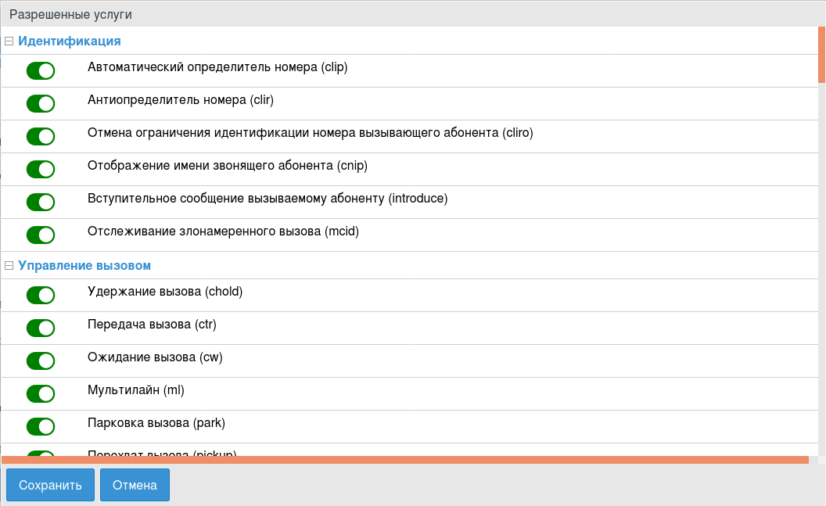Toggle Удержание вызова (chold) switch

click(x=41, y=295)
